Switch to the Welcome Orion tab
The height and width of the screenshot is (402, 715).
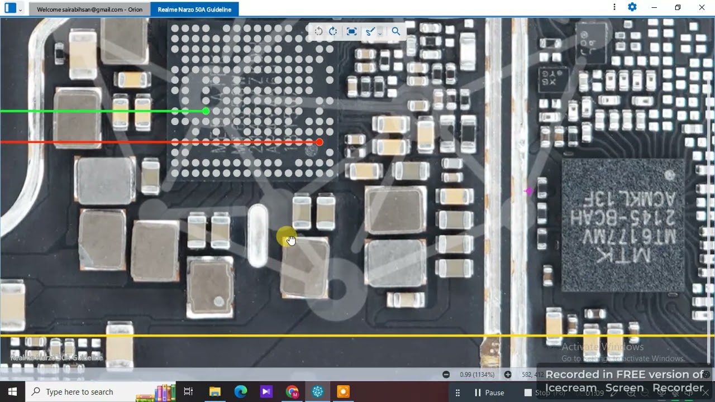89,9
